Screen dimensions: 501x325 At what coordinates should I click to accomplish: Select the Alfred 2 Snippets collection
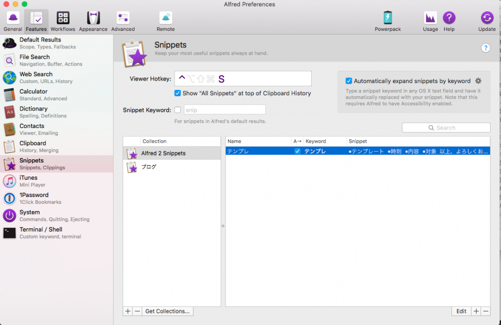click(x=172, y=153)
